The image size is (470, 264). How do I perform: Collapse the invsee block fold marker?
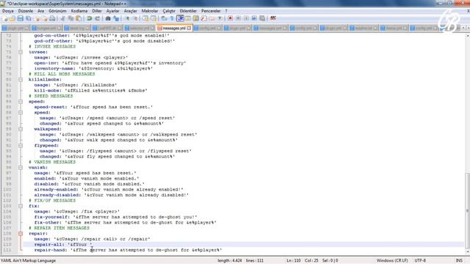[x=21, y=52]
